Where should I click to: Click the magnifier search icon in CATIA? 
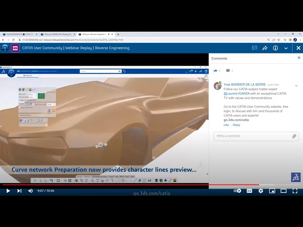coord(120,71)
